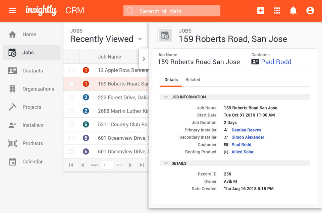Open Installers in the sidebar
This screenshot has width=322, height=213.
coord(32,125)
